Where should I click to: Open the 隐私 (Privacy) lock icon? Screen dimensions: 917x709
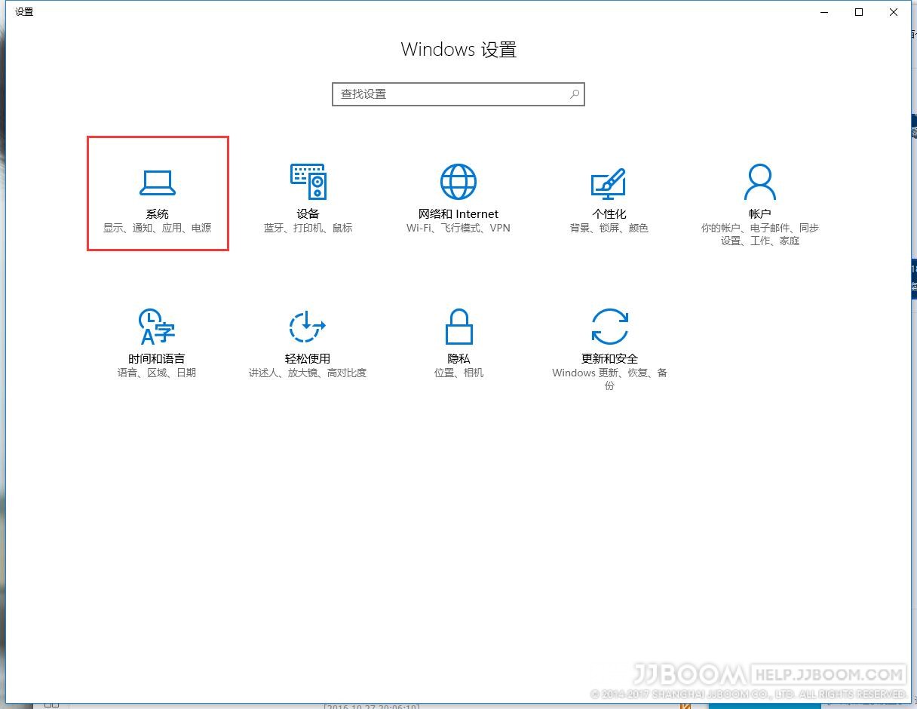point(458,326)
